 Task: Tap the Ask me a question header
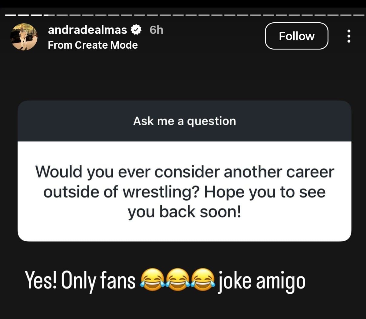tap(184, 121)
